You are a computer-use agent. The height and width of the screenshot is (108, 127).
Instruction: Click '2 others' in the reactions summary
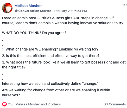(54, 104)
